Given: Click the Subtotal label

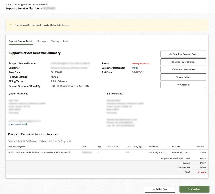Looking at the screenshot, I should click(x=186, y=163).
